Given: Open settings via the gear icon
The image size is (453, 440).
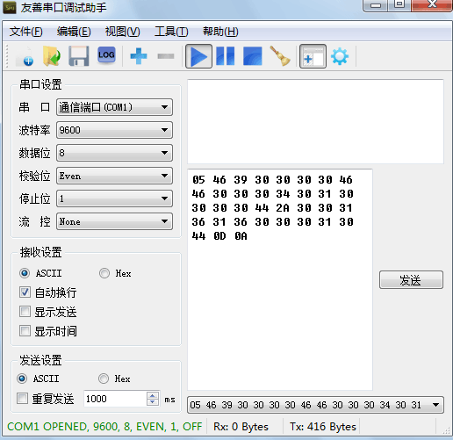Looking at the screenshot, I should pyautogui.click(x=340, y=56).
